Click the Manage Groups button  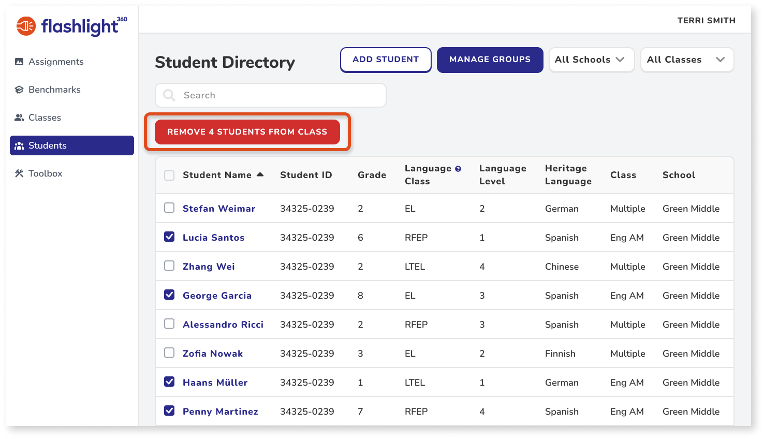click(x=490, y=60)
